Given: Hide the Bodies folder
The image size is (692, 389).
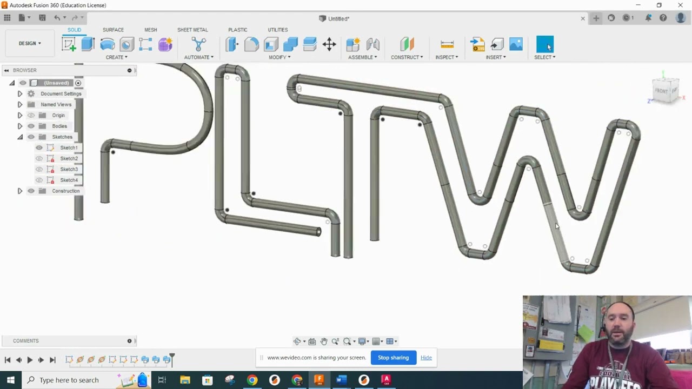Looking at the screenshot, I should [31, 126].
